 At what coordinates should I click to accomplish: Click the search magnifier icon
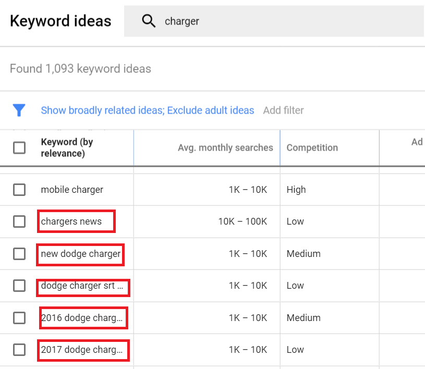[149, 21]
